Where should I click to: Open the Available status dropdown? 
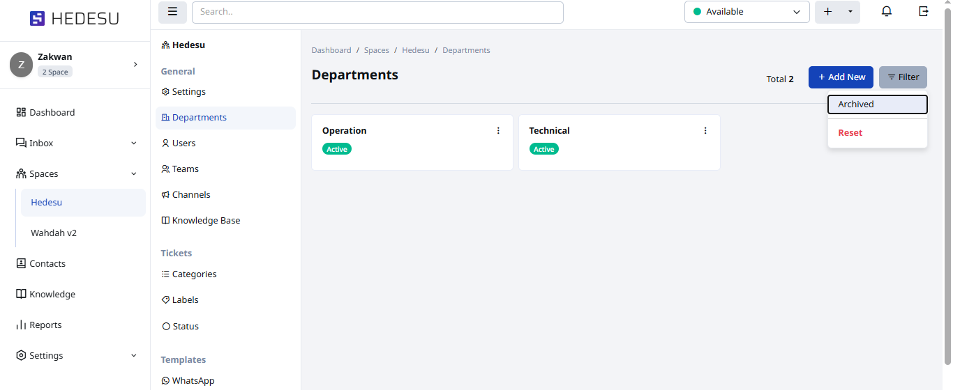746,12
